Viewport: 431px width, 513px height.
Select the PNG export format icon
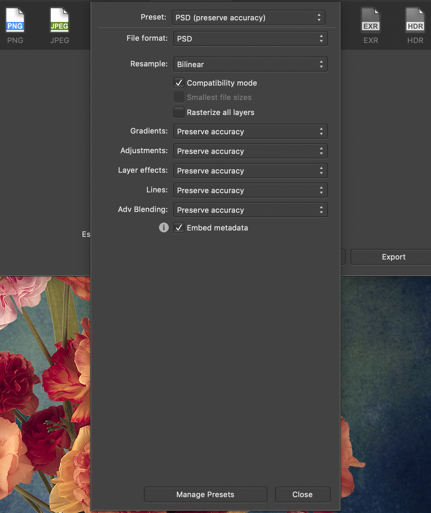(x=15, y=20)
